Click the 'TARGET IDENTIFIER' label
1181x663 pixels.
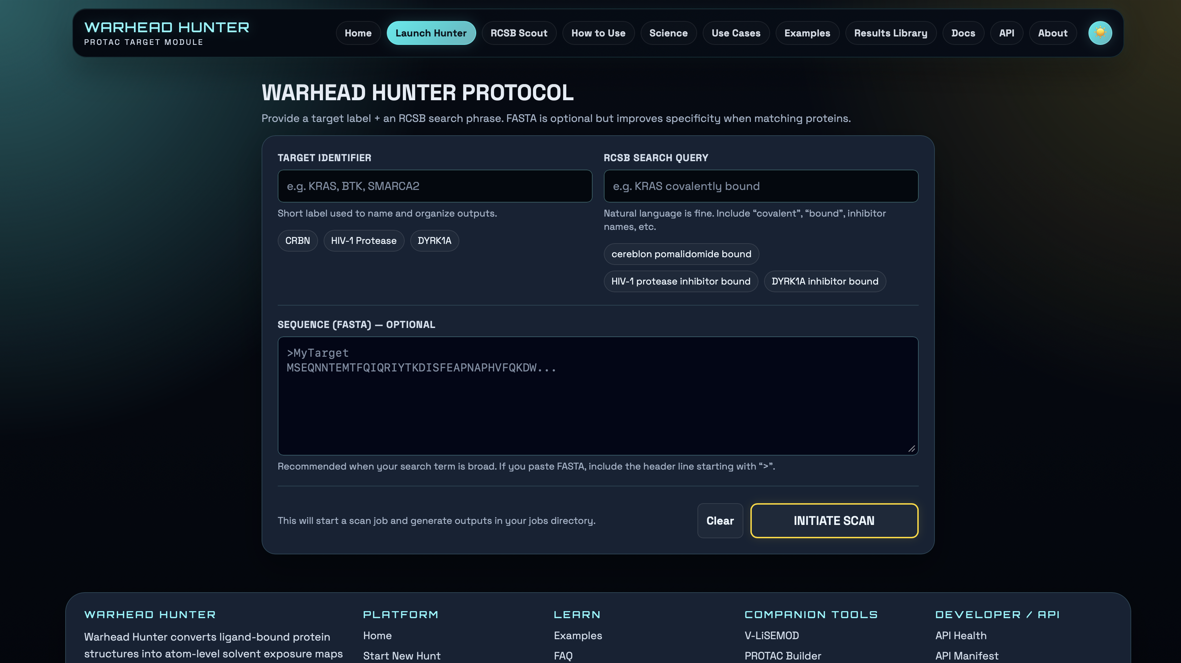point(324,158)
